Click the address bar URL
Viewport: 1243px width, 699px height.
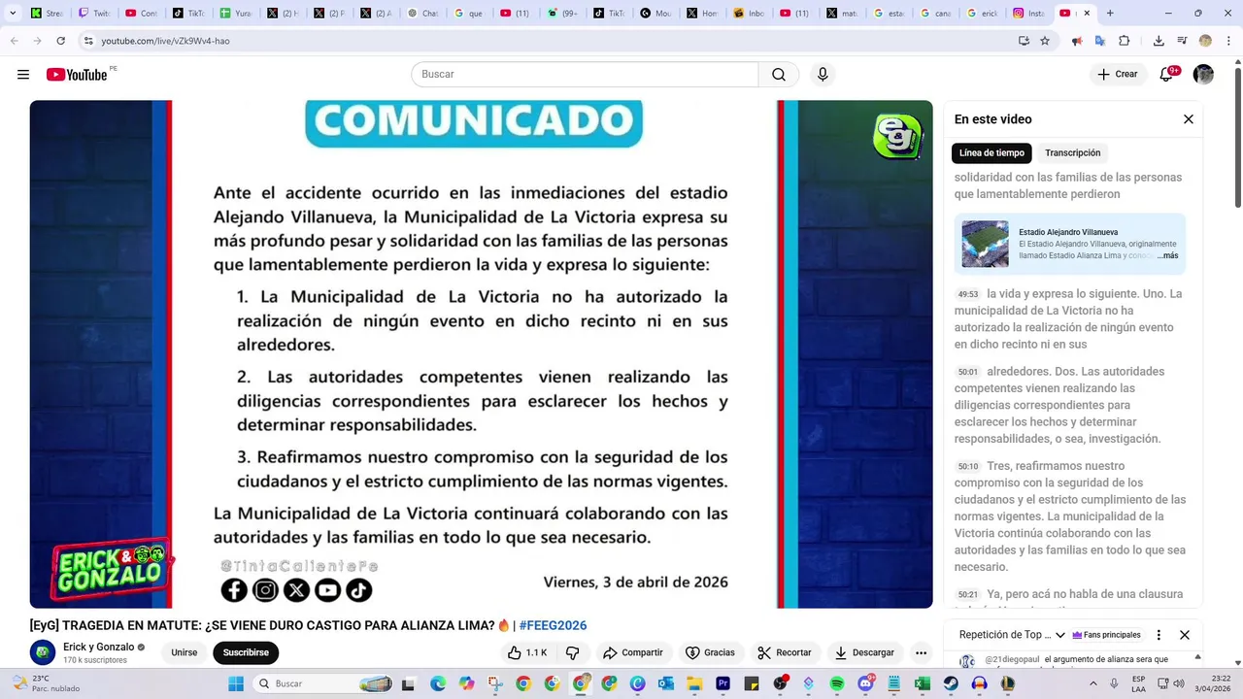coord(165,41)
